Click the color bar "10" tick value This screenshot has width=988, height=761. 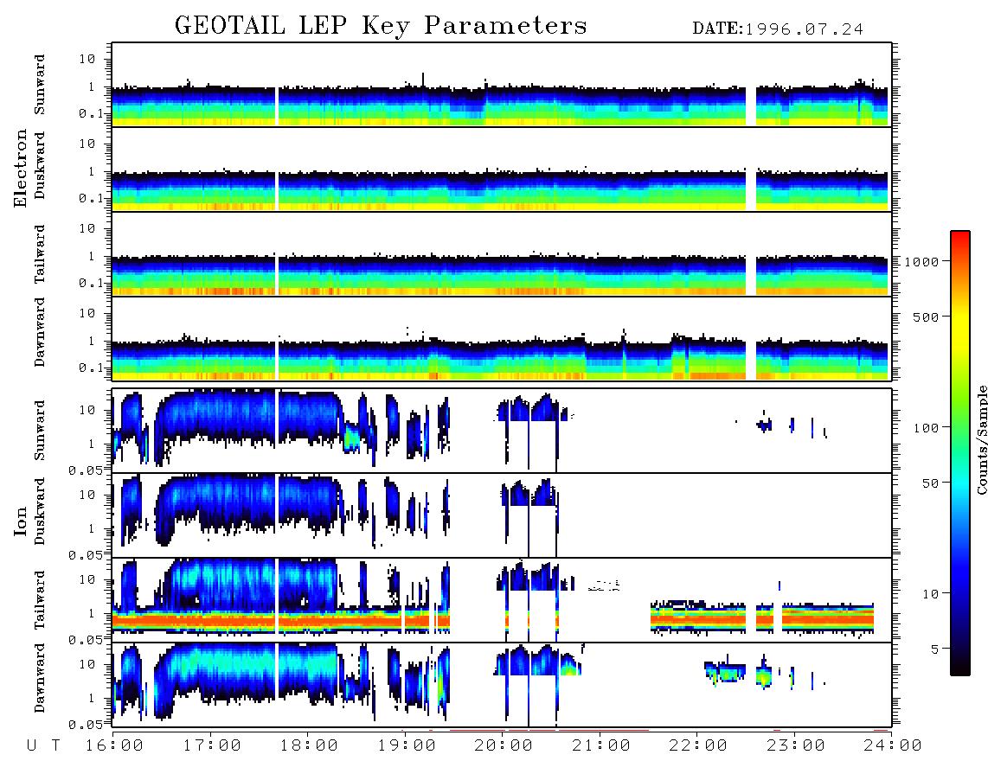click(931, 594)
